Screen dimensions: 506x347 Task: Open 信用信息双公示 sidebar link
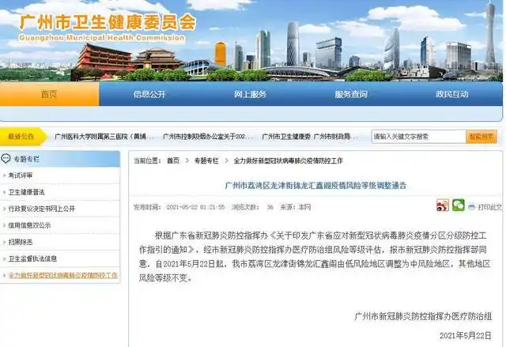(32, 224)
